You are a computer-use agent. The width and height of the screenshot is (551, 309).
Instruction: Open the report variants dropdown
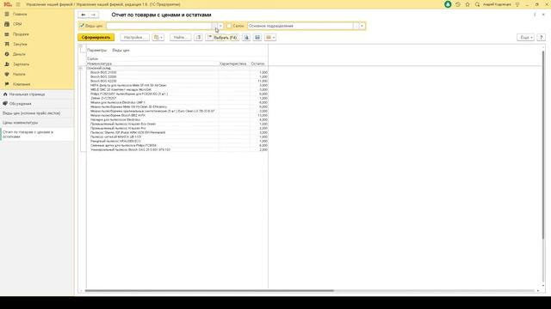(x=158, y=37)
